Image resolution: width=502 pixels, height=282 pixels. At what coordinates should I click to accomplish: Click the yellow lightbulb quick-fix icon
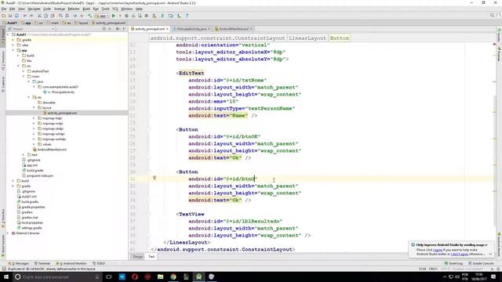point(155,178)
